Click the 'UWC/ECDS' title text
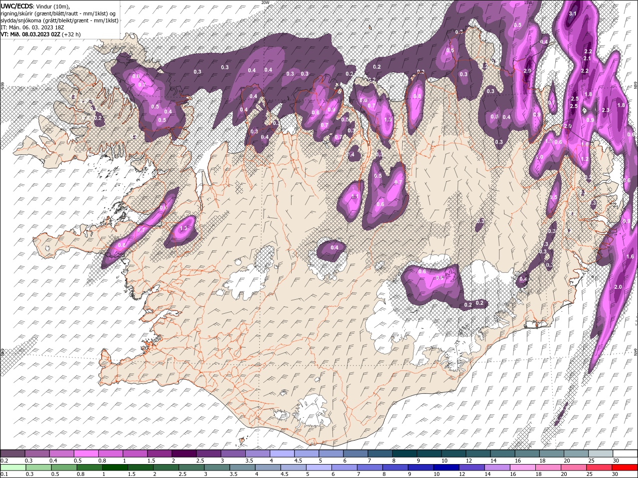Image resolution: width=638 pixels, height=478 pixels. pyautogui.click(x=17, y=6)
